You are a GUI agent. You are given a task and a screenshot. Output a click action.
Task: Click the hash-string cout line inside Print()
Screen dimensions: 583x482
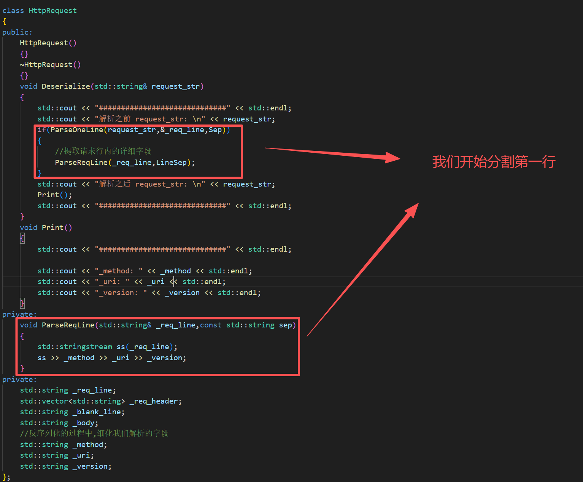[x=165, y=249]
